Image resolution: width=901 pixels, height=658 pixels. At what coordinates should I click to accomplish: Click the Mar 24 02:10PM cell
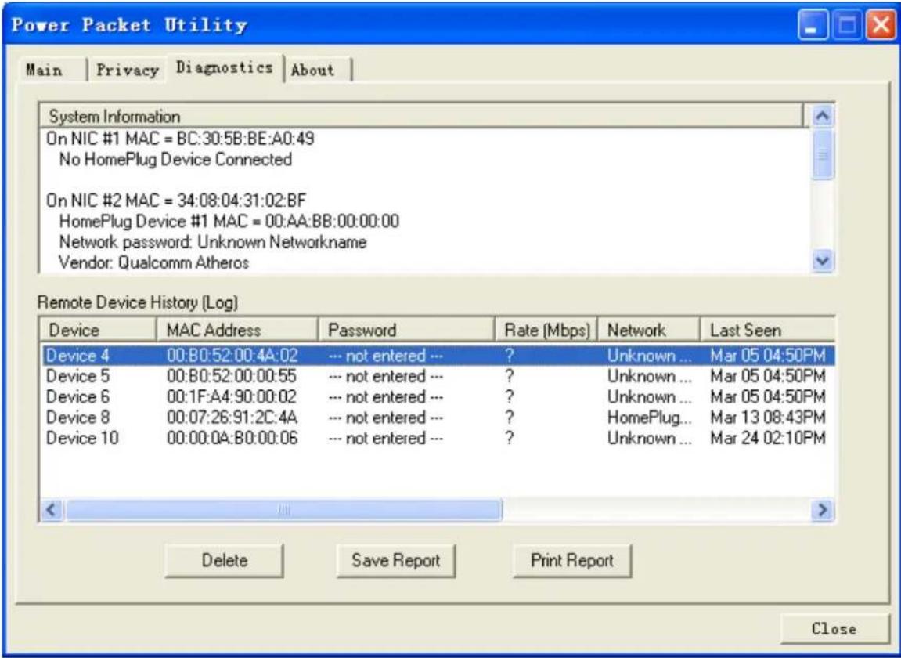click(x=768, y=439)
